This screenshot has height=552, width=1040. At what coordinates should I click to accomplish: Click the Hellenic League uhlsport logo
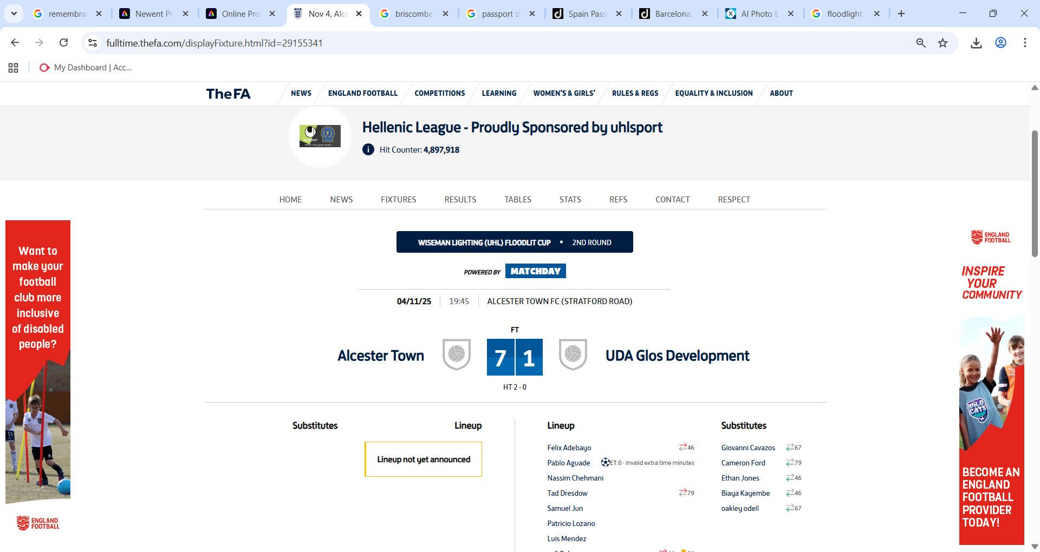320,136
